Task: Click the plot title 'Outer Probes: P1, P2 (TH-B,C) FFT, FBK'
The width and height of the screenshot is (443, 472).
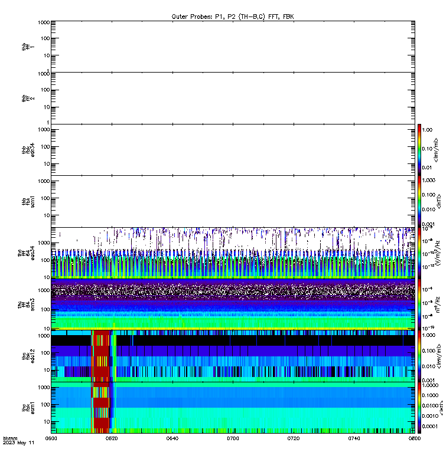Action: (233, 17)
